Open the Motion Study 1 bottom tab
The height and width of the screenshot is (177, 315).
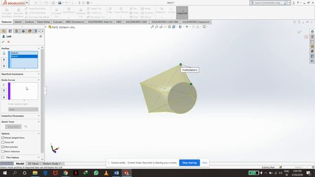[51, 164]
